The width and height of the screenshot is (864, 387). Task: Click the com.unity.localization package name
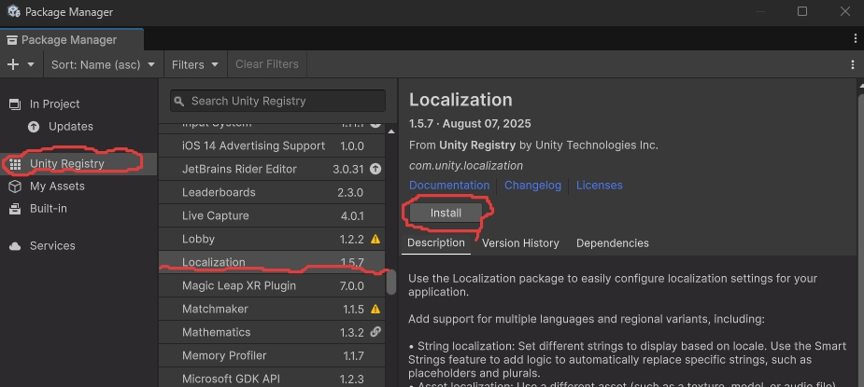pyautogui.click(x=465, y=165)
